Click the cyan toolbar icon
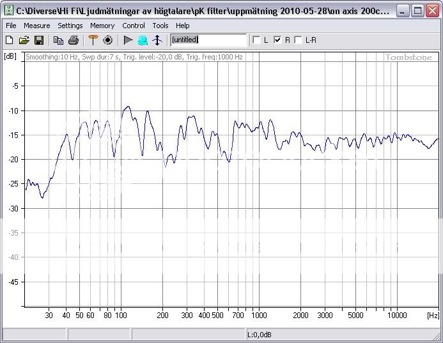The height and width of the screenshot is (343, 443). pos(143,40)
